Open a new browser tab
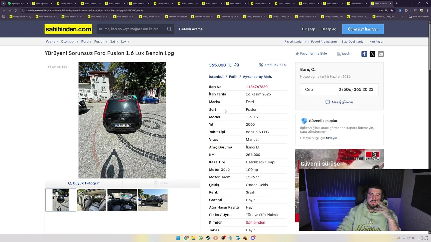This screenshot has width=431, height=242. click(396, 3)
